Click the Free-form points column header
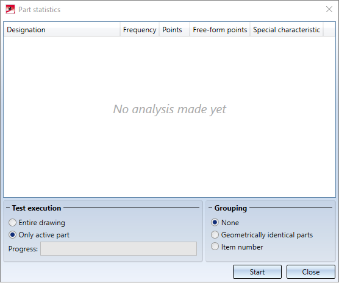339x283 pixels. pyautogui.click(x=220, y=30)
